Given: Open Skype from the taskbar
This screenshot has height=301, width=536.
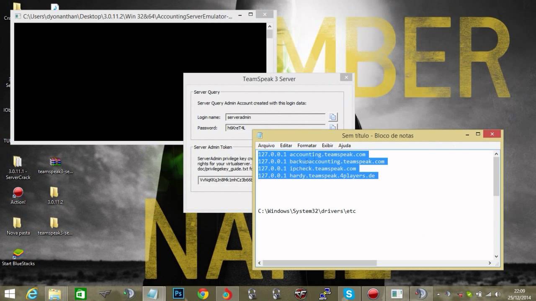Looking at the screenshot, I should 349,294.
